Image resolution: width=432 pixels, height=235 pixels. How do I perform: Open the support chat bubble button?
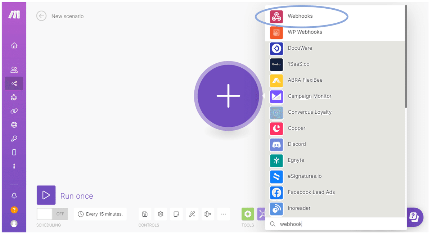(414, 217)
